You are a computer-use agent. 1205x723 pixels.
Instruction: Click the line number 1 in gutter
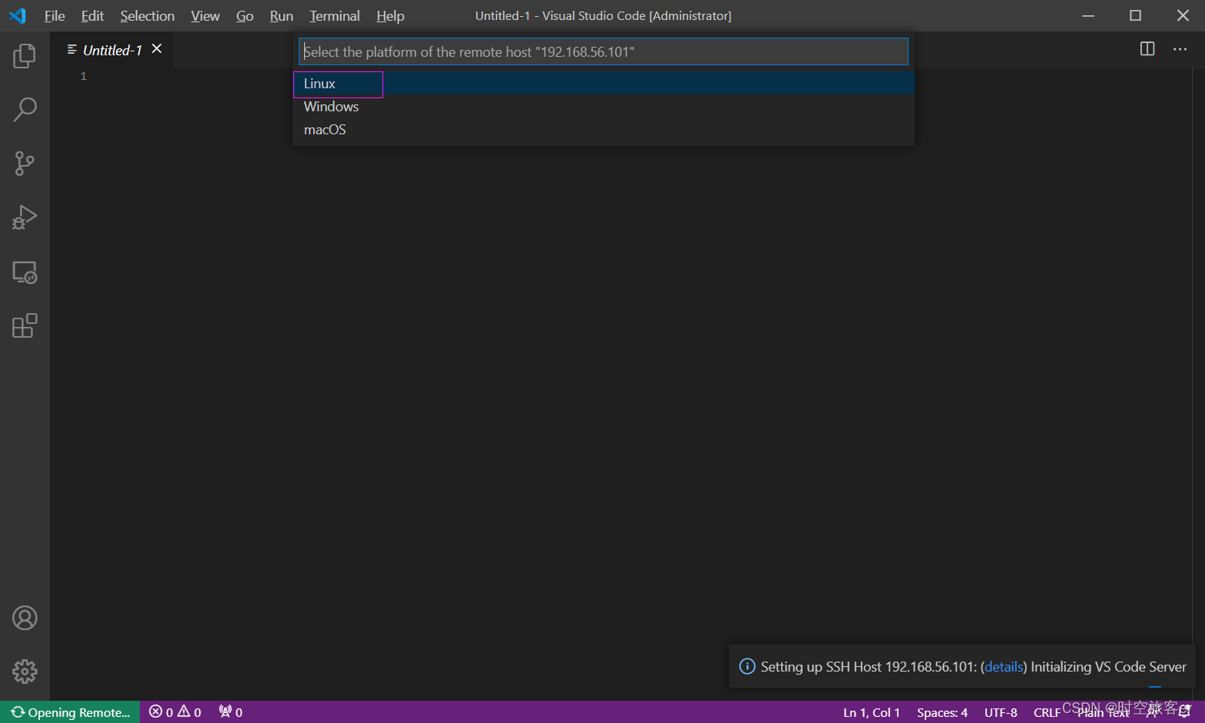pyautogui.click(x=84, y=76)
